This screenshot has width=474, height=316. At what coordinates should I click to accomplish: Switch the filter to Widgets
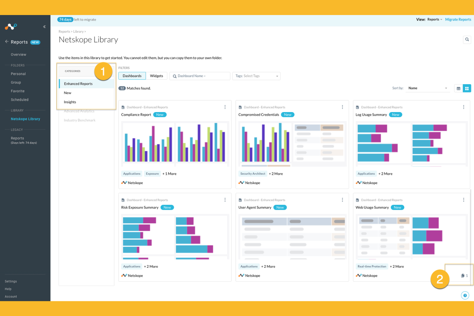click(x=157, y=76)
